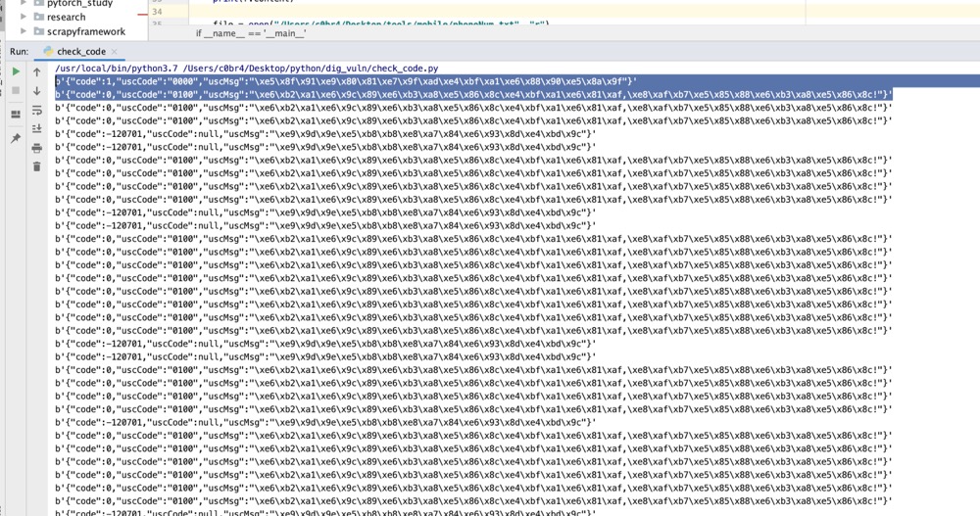Screen dimensions: 980x516
Task: Rerun check_code with the green play icon
Action: pyautogui.click(x=16, y=71)
